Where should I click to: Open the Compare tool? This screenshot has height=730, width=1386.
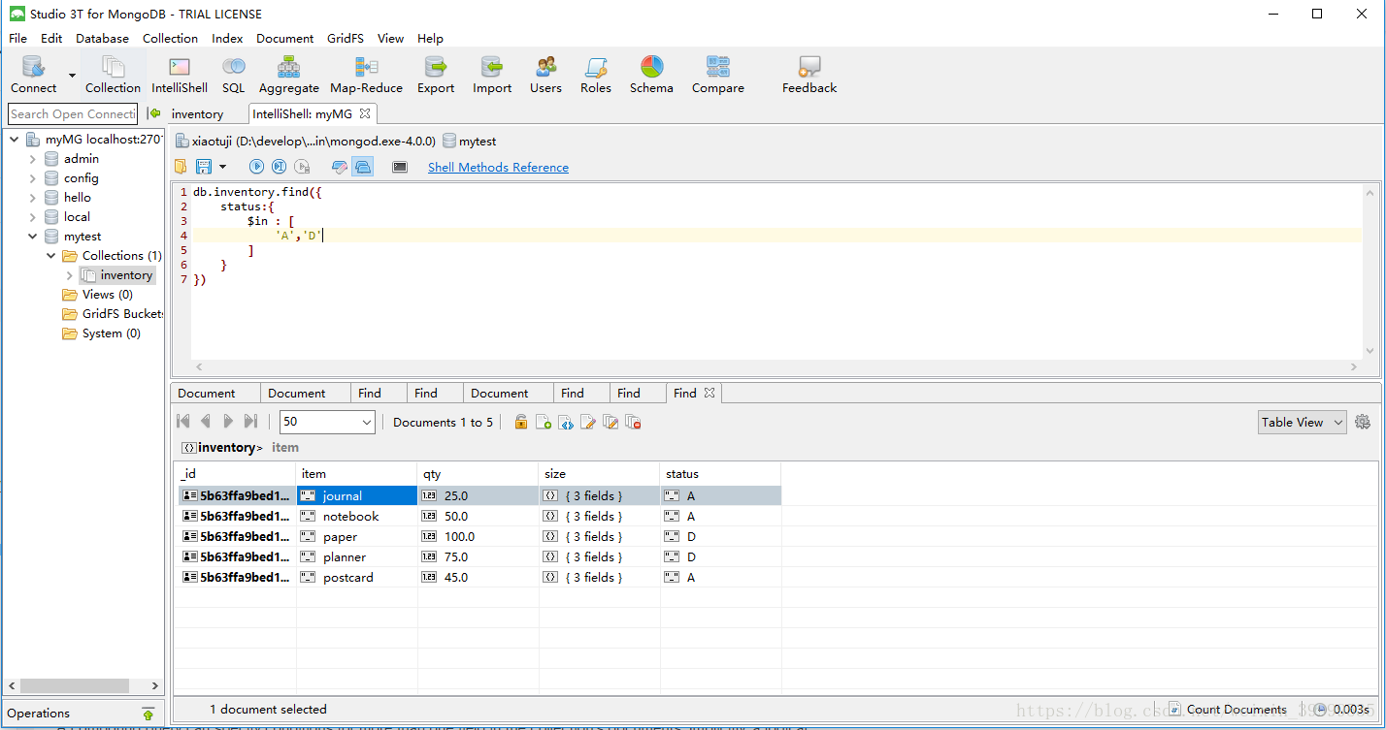click(x=718, y=75)
